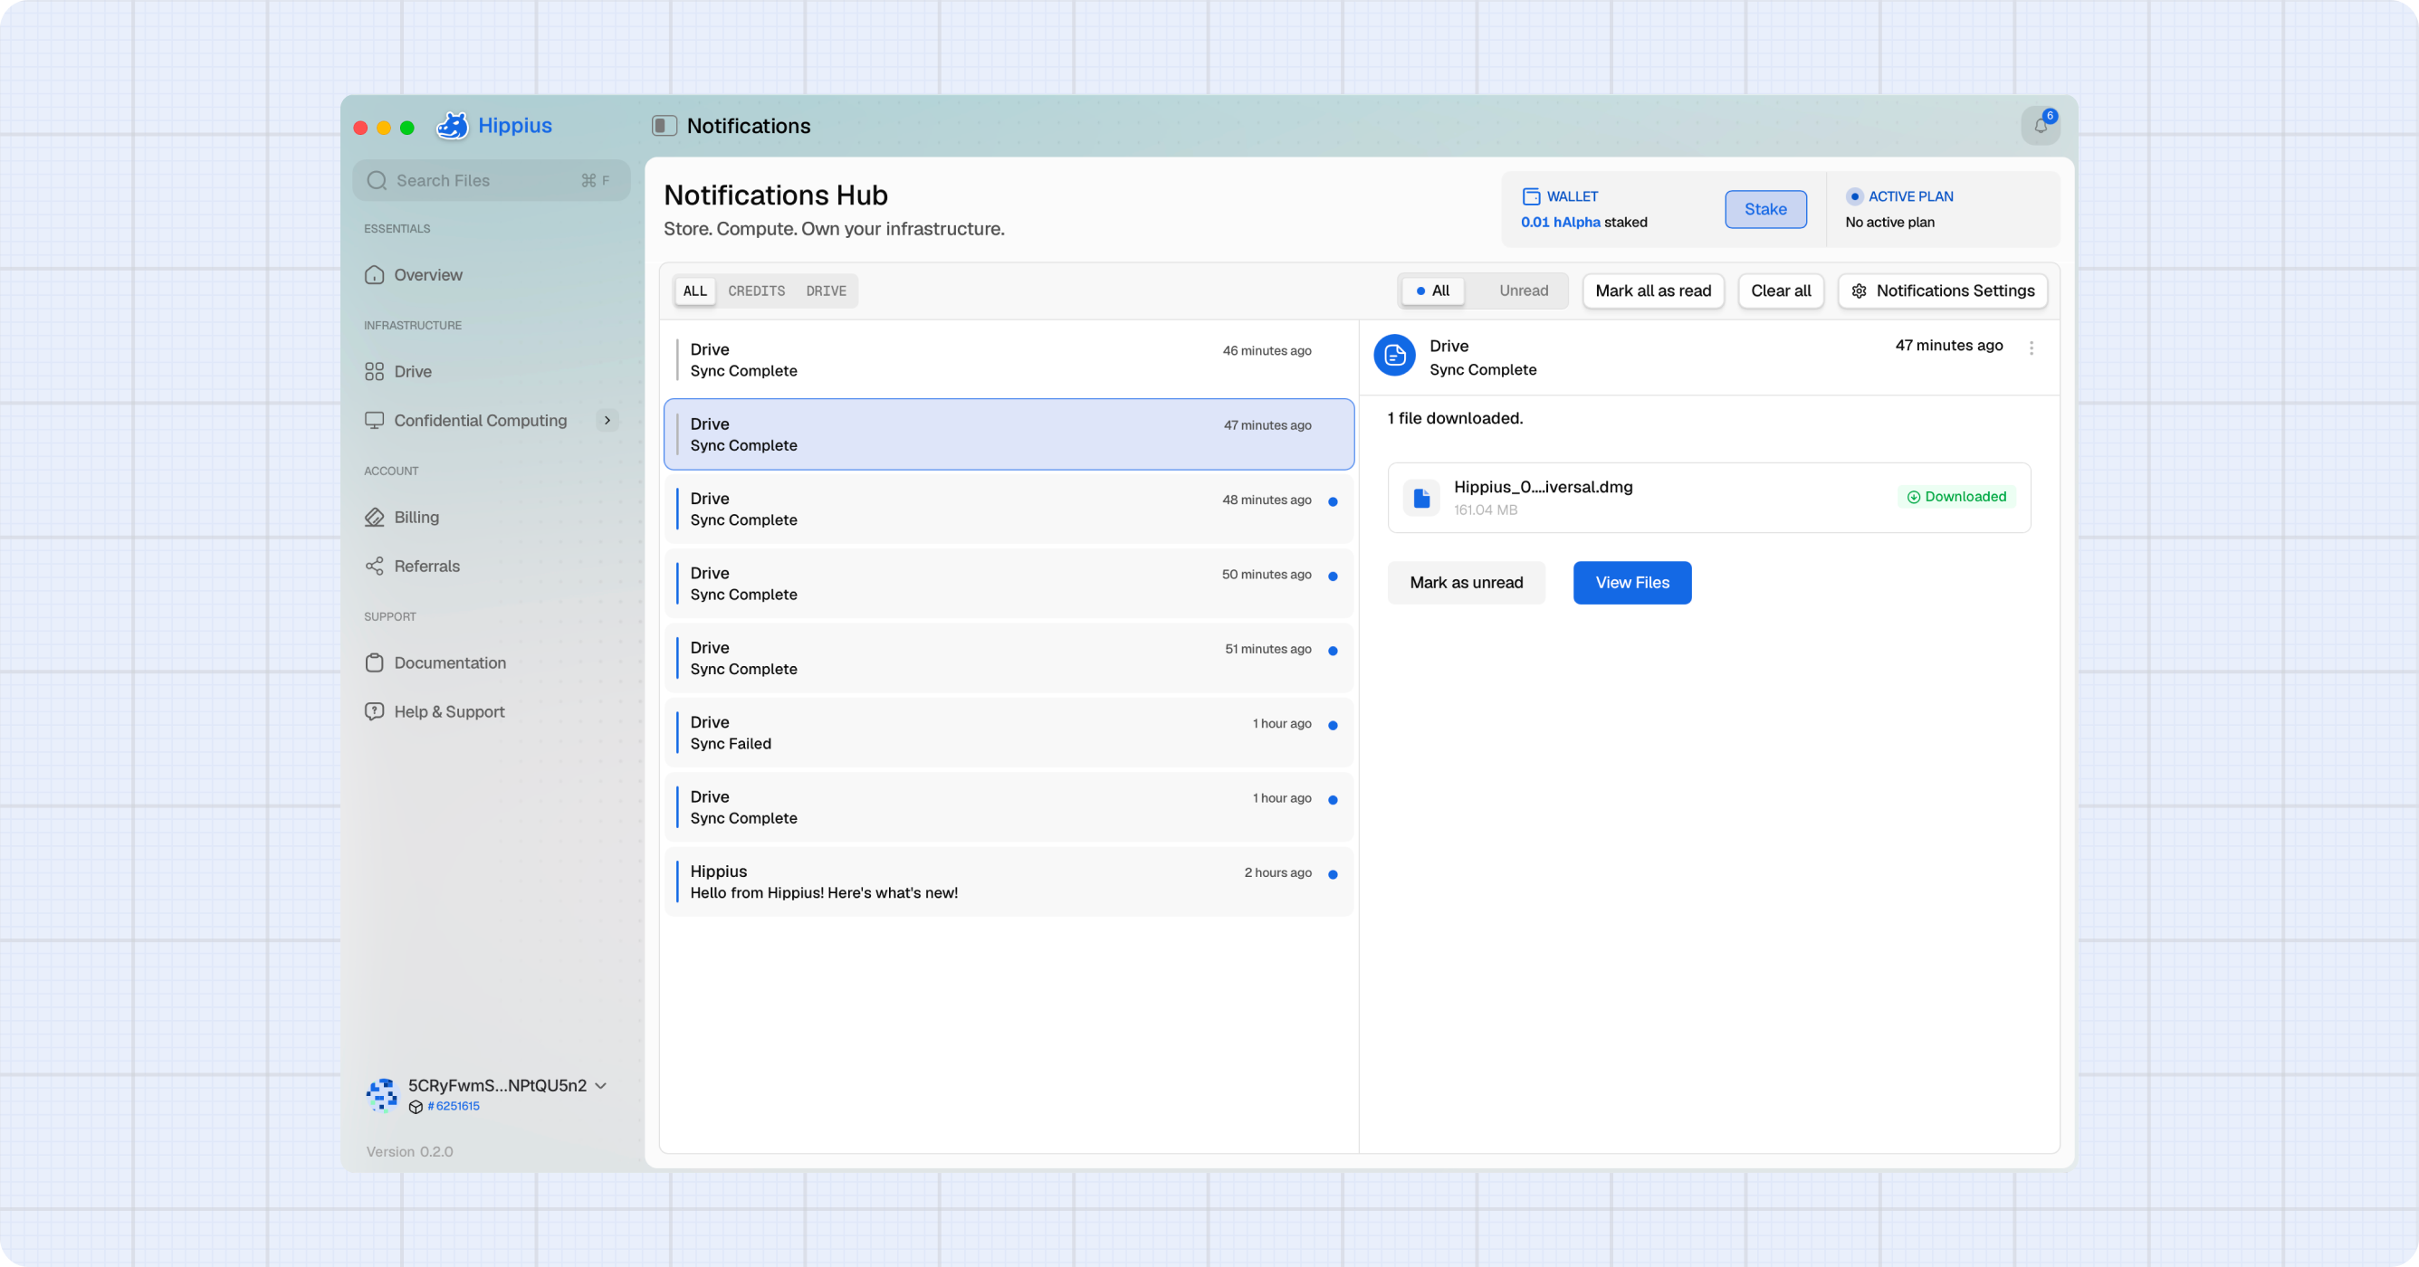Click the gear icon in Notifications Settings
Screen dimensions: 2419x1267
pos(1860,291)
